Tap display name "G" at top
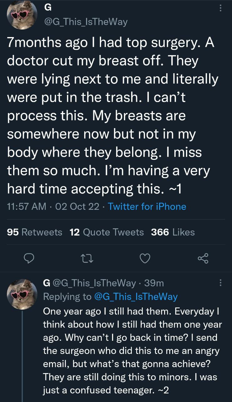The image size is (232, 402). coord(49,8)
